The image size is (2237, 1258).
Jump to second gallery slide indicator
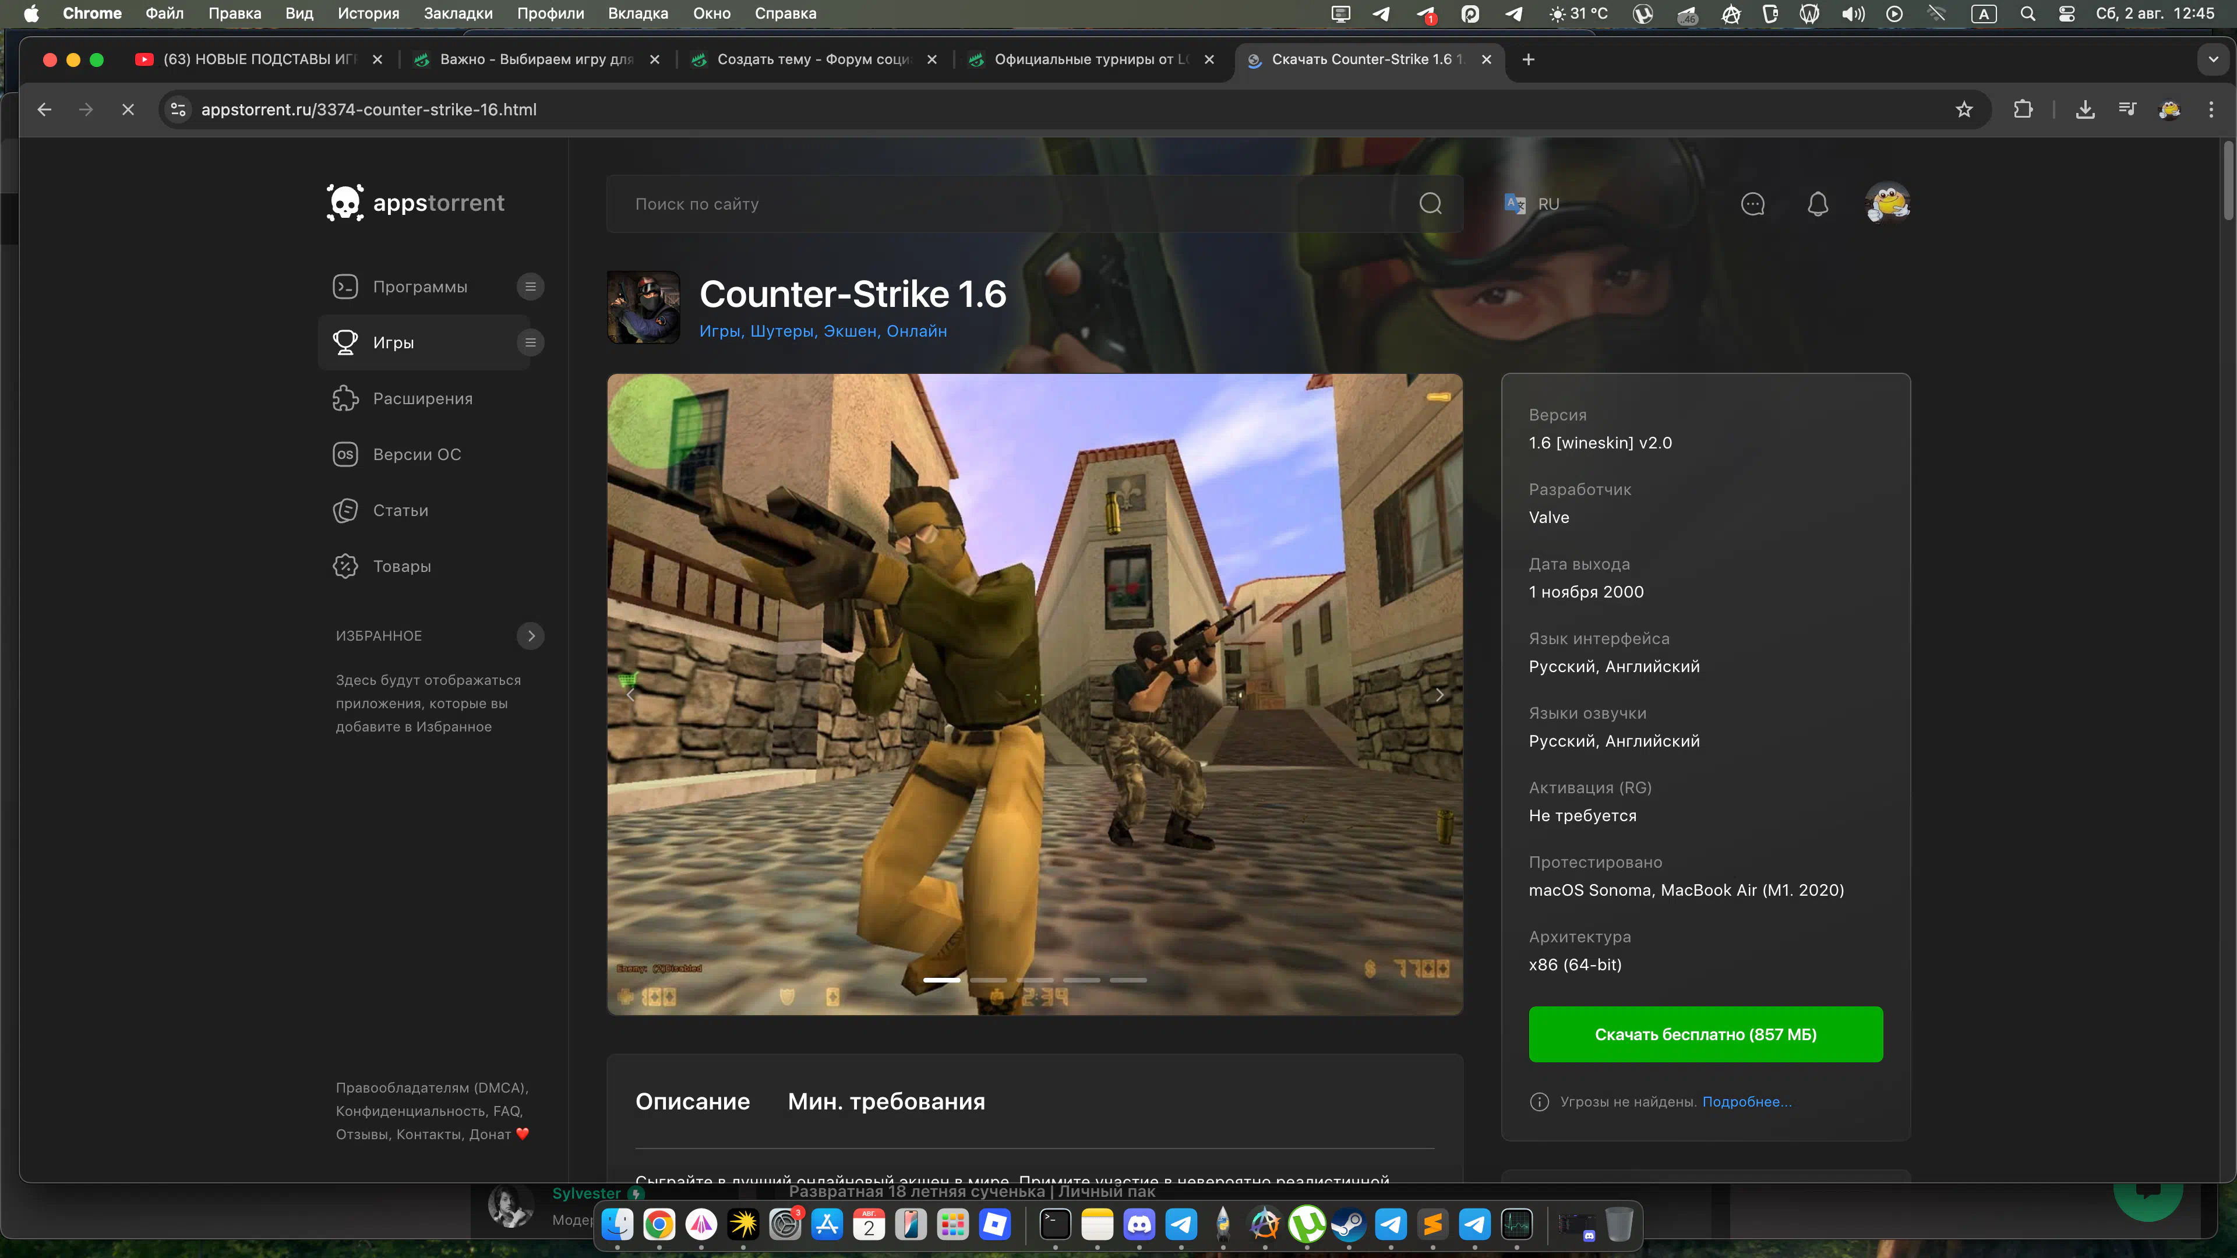coord(988,980)
